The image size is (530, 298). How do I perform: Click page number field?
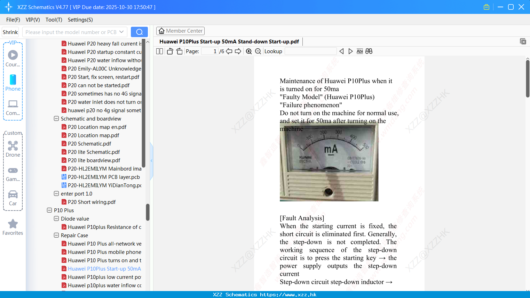pyautogui.click(x=210, y=51)
